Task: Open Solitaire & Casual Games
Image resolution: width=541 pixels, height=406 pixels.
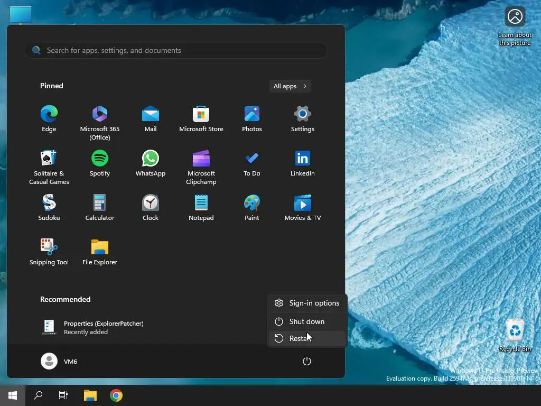Action: coord(49,168)
